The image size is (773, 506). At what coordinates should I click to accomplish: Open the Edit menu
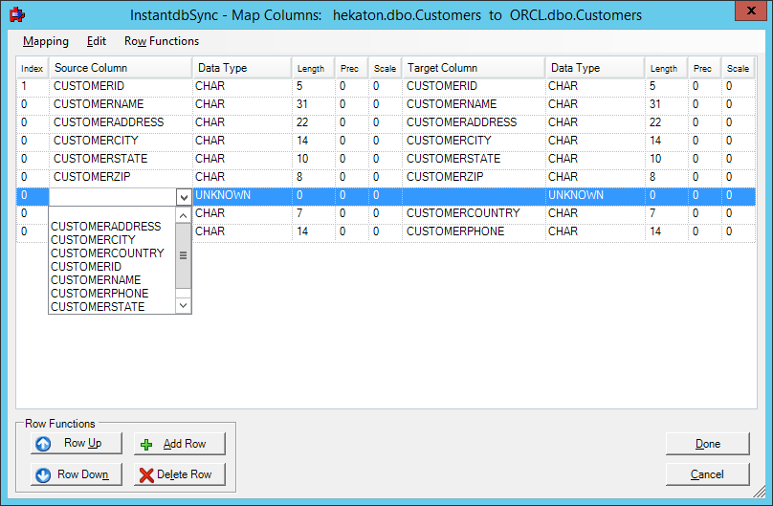pyautogui.click(x=96, y=41)
